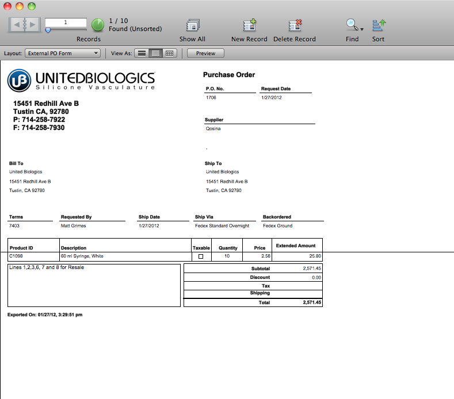Screen dimensions: 454x399
Task: Click the Delete Record icon
Action: 295,26
